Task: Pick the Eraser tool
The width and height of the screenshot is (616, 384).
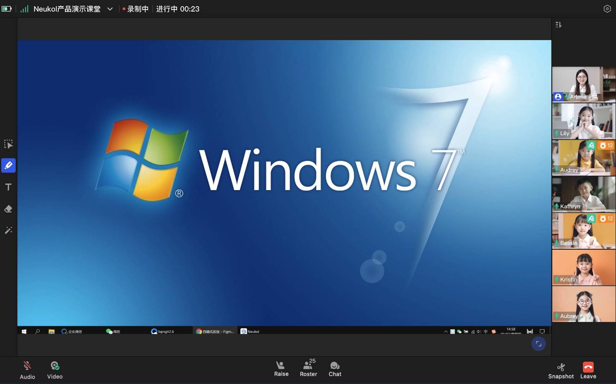Action: point(8,209)
